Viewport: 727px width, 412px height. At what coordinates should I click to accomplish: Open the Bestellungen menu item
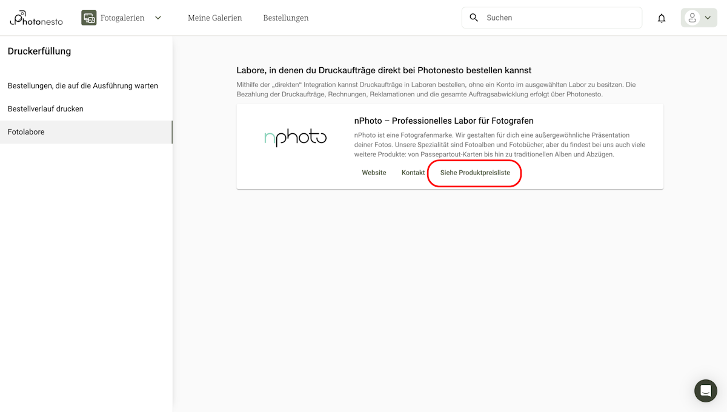(x=285, y=18)
